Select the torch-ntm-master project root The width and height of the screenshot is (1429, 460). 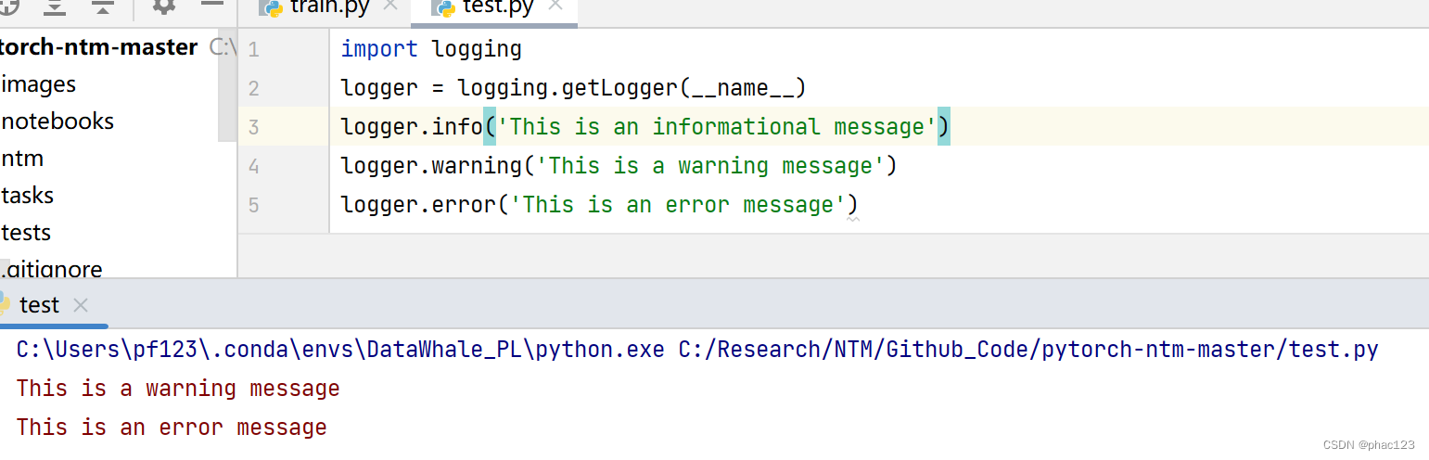tap(99, 47)
